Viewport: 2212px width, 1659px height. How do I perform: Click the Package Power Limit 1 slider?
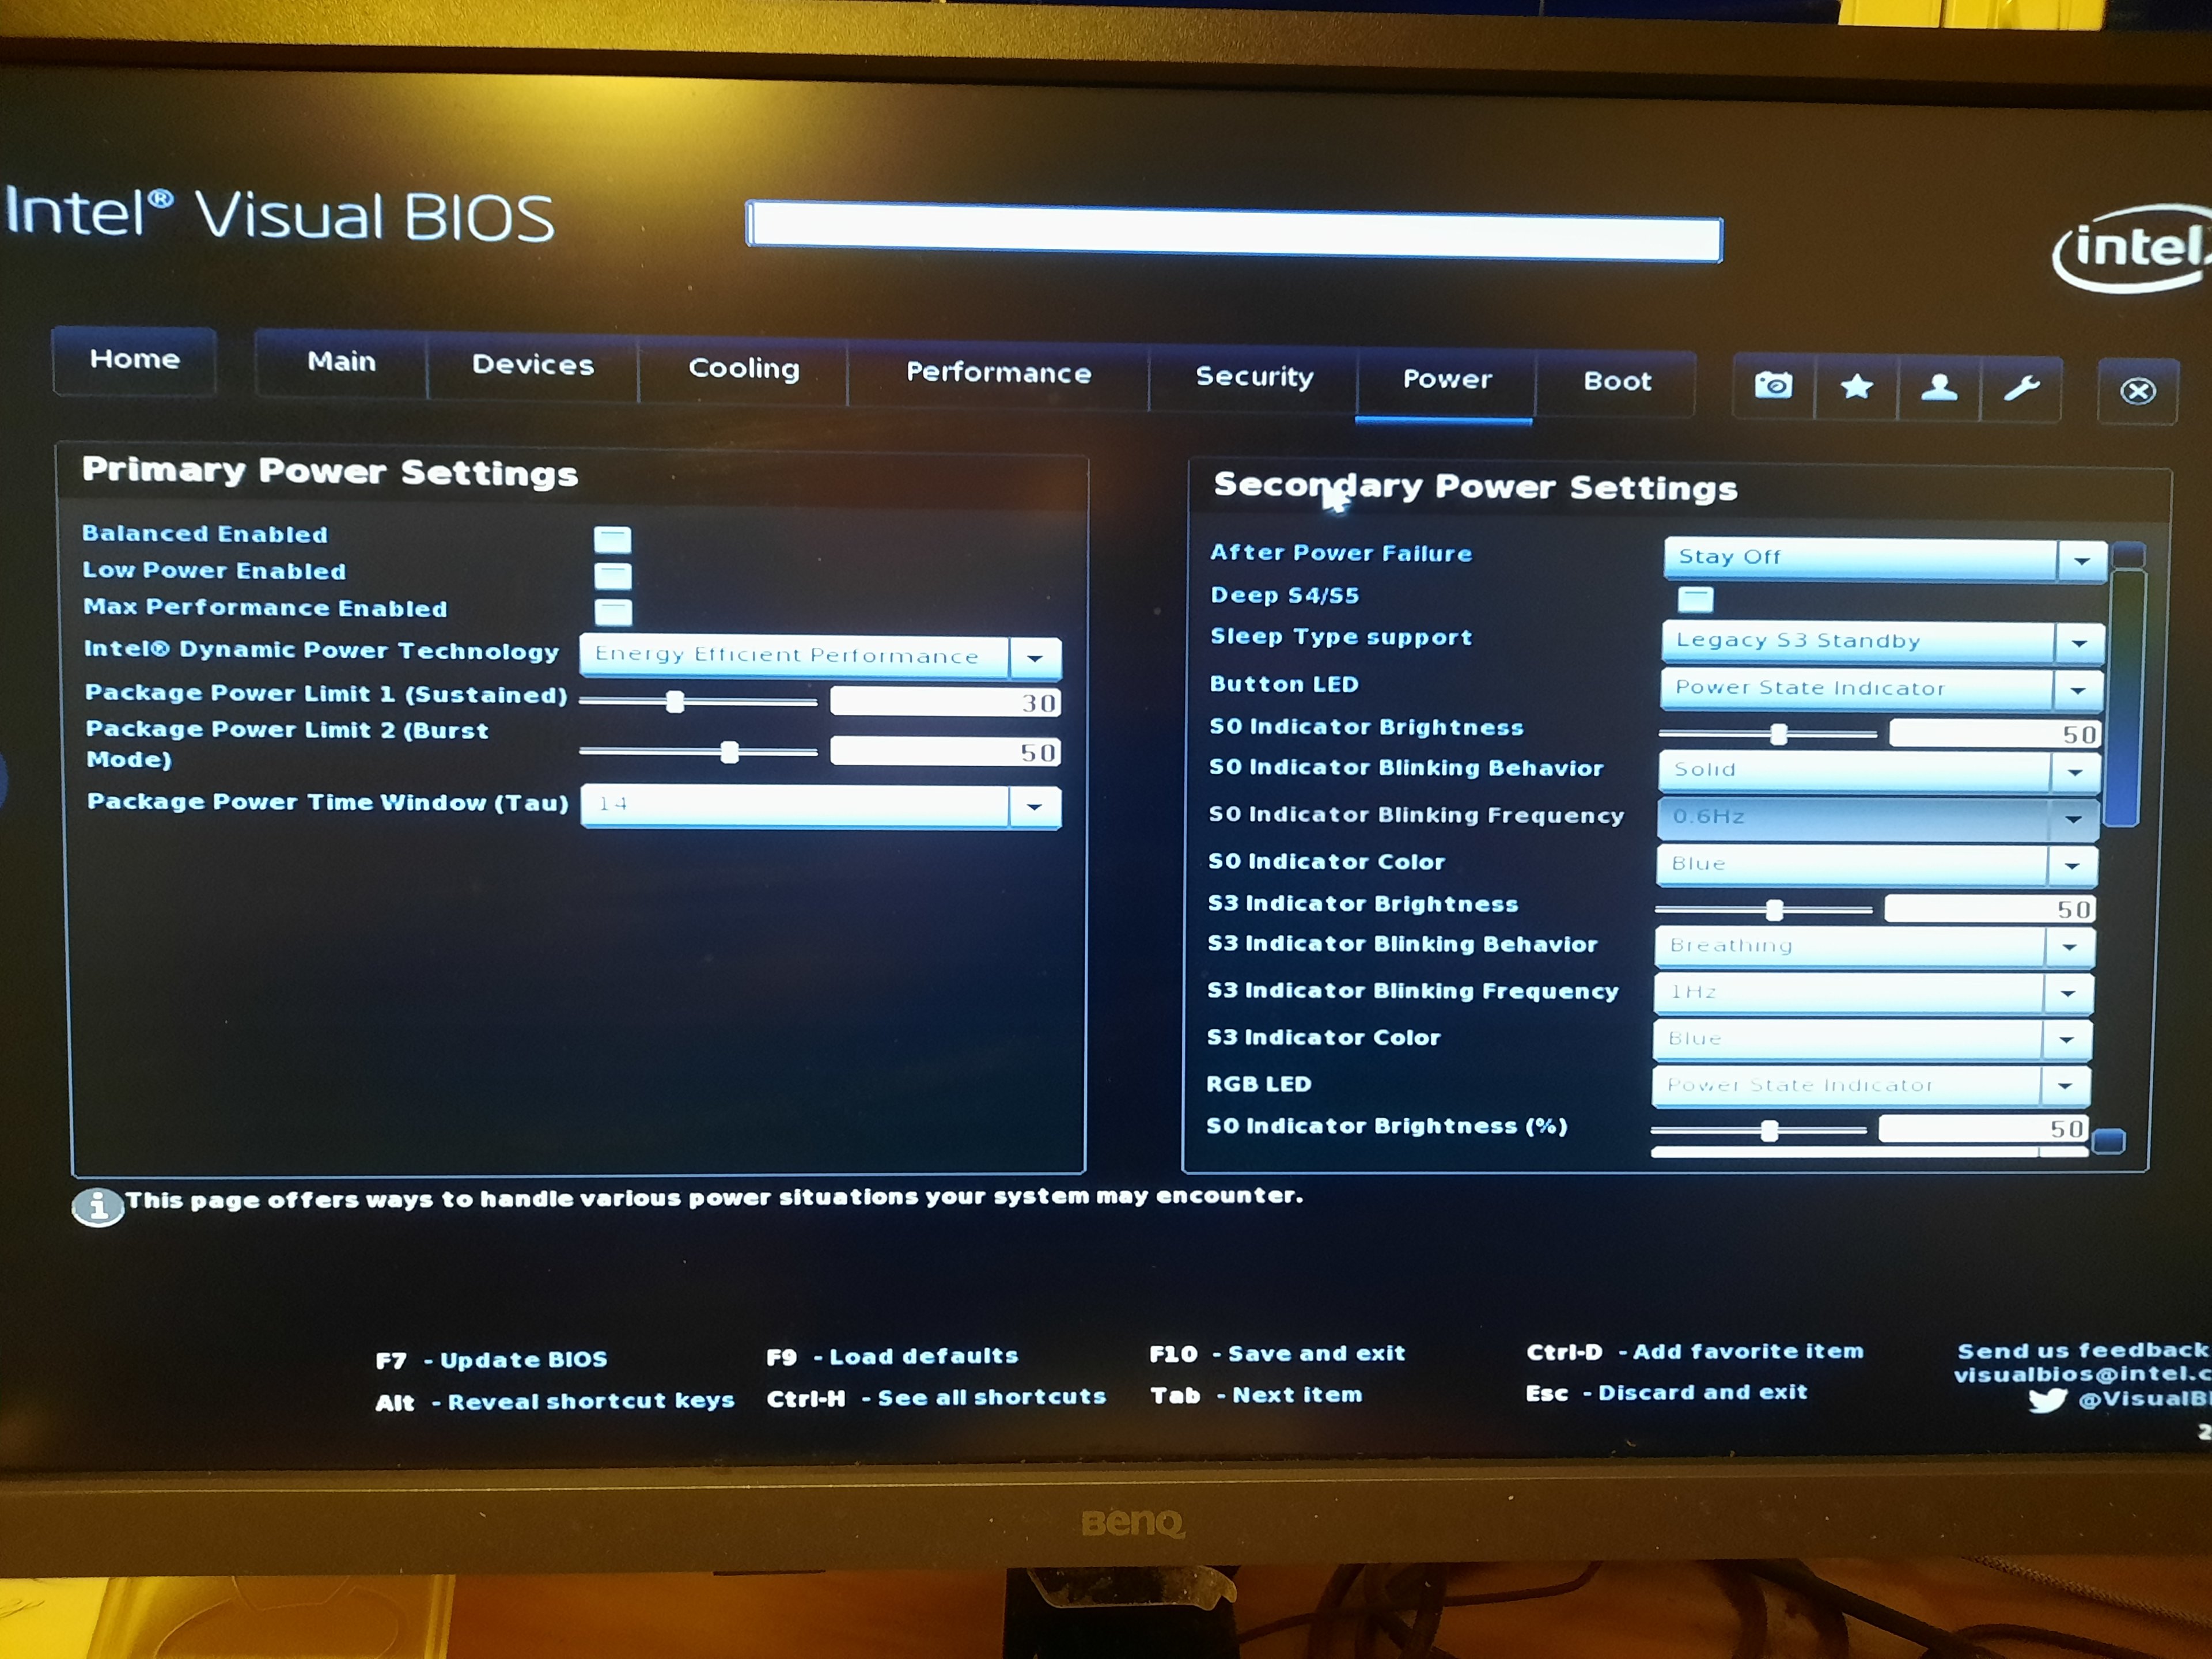(x=676, y=702)
